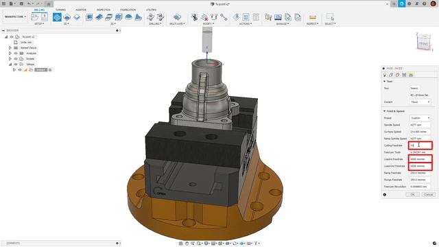Switch to the Fabrication tab
The image size is (439, 247).
(128, 10)
